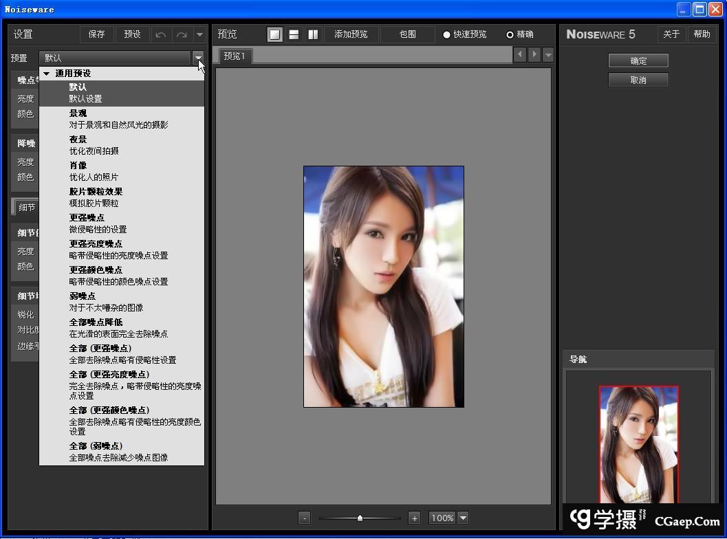Open the preset dropdown next to 预置
Image resolution: width=727 pixels, height=539 pixels.
(199, 58)
